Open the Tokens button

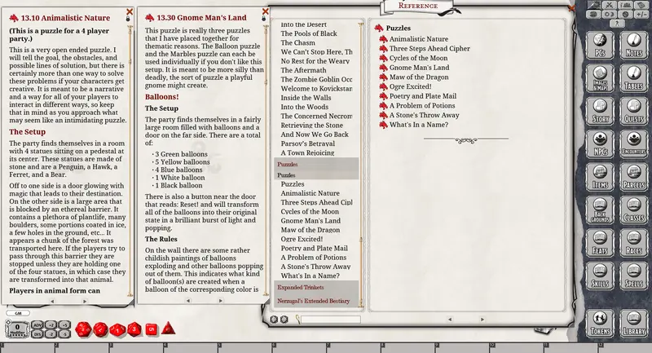click(600, 323)
